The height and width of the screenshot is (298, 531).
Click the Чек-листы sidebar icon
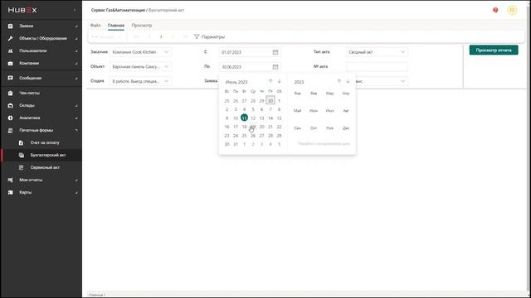(10, 93)
